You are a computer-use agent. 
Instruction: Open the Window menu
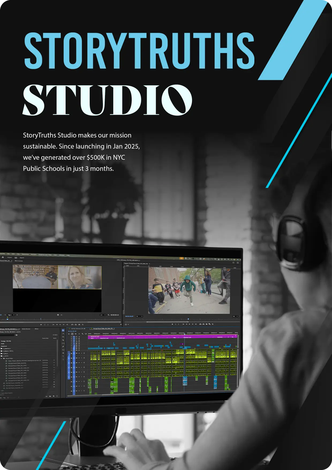pos(62,255)
